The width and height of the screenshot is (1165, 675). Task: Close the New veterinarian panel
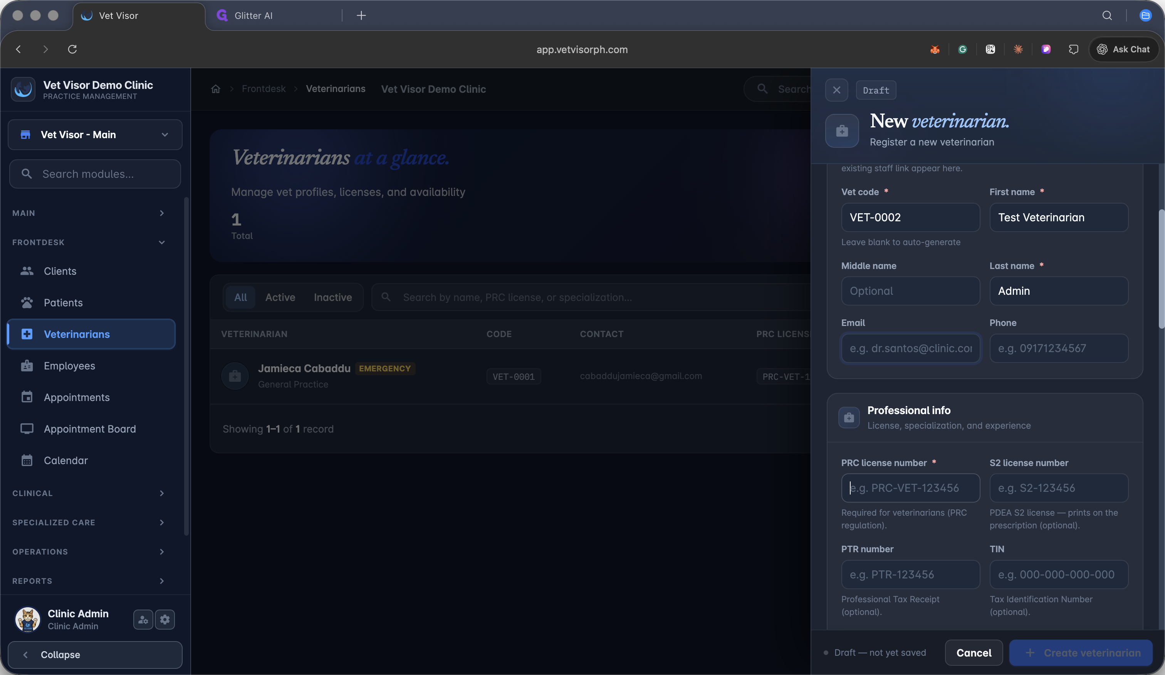coord(836,90)
